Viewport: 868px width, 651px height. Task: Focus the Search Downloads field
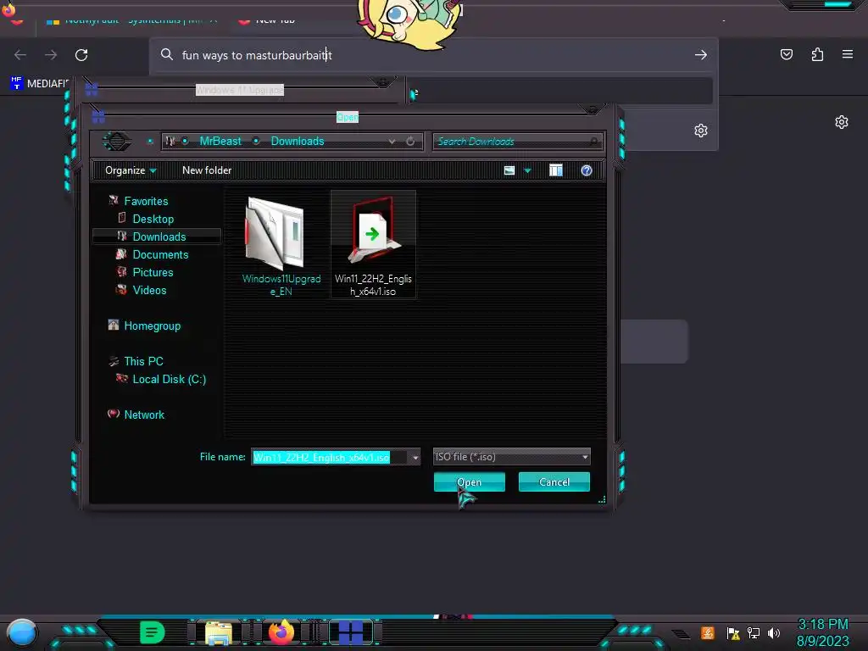point(518,142)
